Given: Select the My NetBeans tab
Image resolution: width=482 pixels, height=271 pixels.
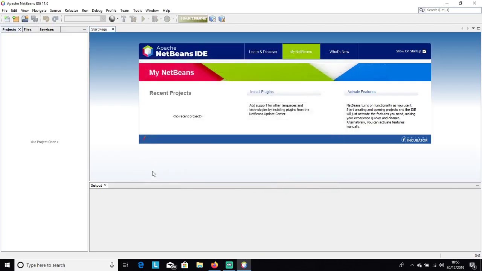Looking at the screenshot, I should [301, 52].
